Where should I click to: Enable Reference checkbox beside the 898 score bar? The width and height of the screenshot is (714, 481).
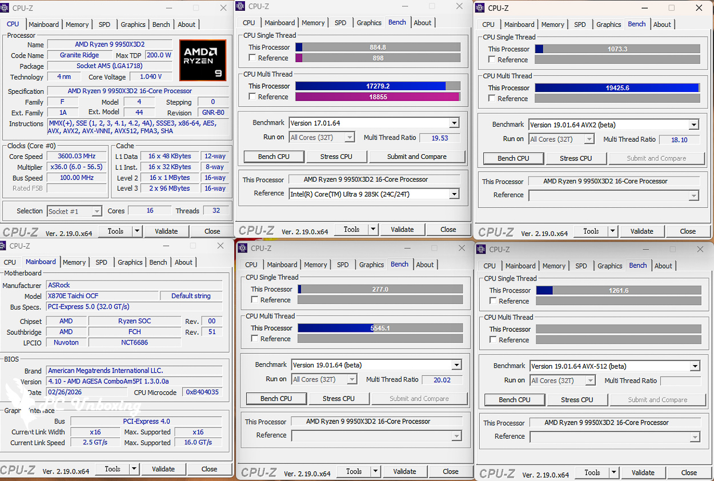point(252,58)
